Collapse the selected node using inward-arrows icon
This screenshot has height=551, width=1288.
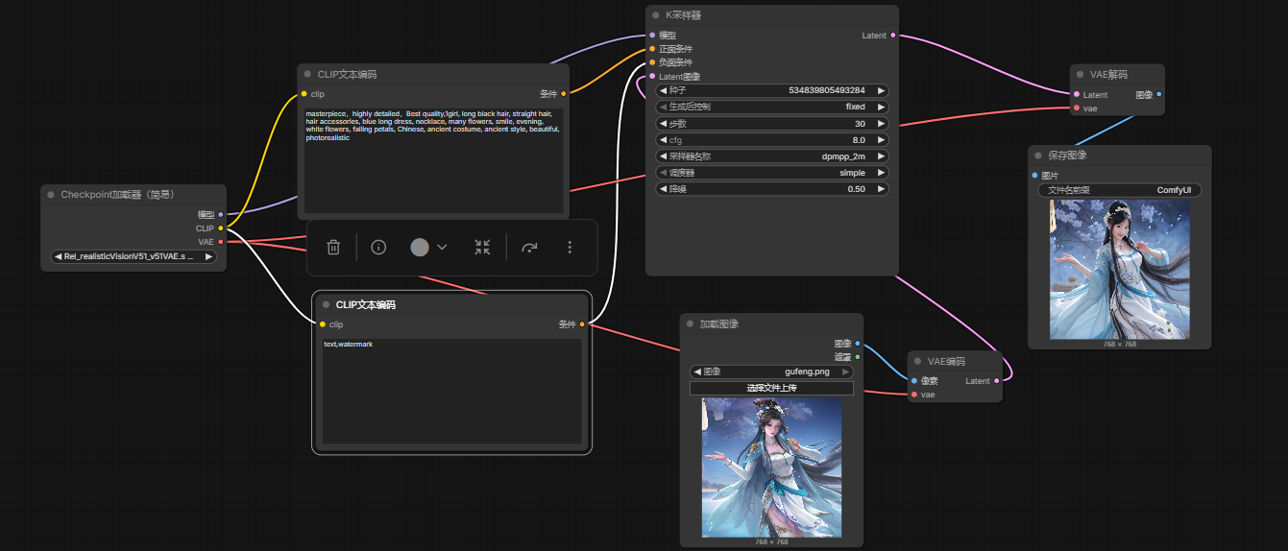point(482,248)
